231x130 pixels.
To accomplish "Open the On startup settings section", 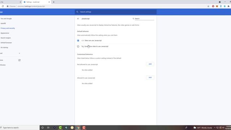I will pos(4,47).
